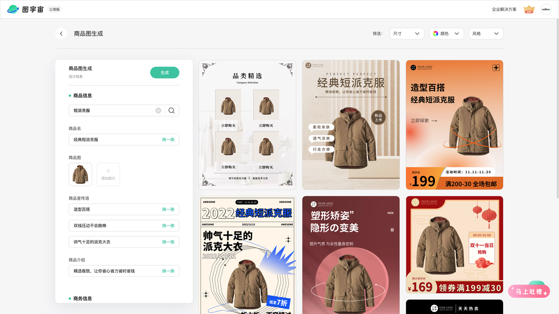This screenshot has width=559, height=314.
Task: Click 换一换 for 精选极致 product intro
Action: point(168,271)
